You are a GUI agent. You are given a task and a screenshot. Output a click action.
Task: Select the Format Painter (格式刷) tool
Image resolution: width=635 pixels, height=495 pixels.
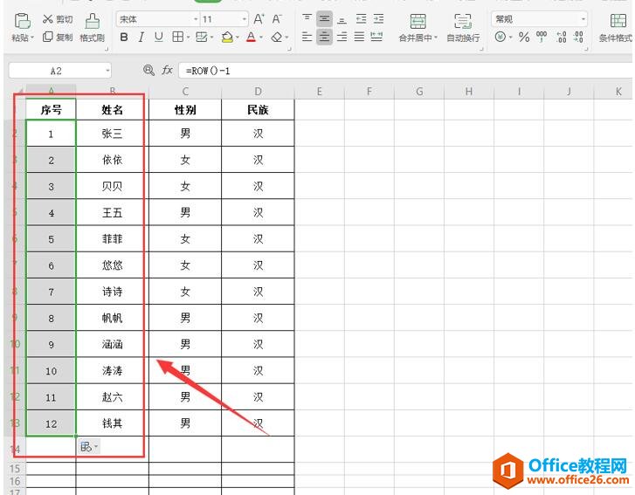pos(93,28)
